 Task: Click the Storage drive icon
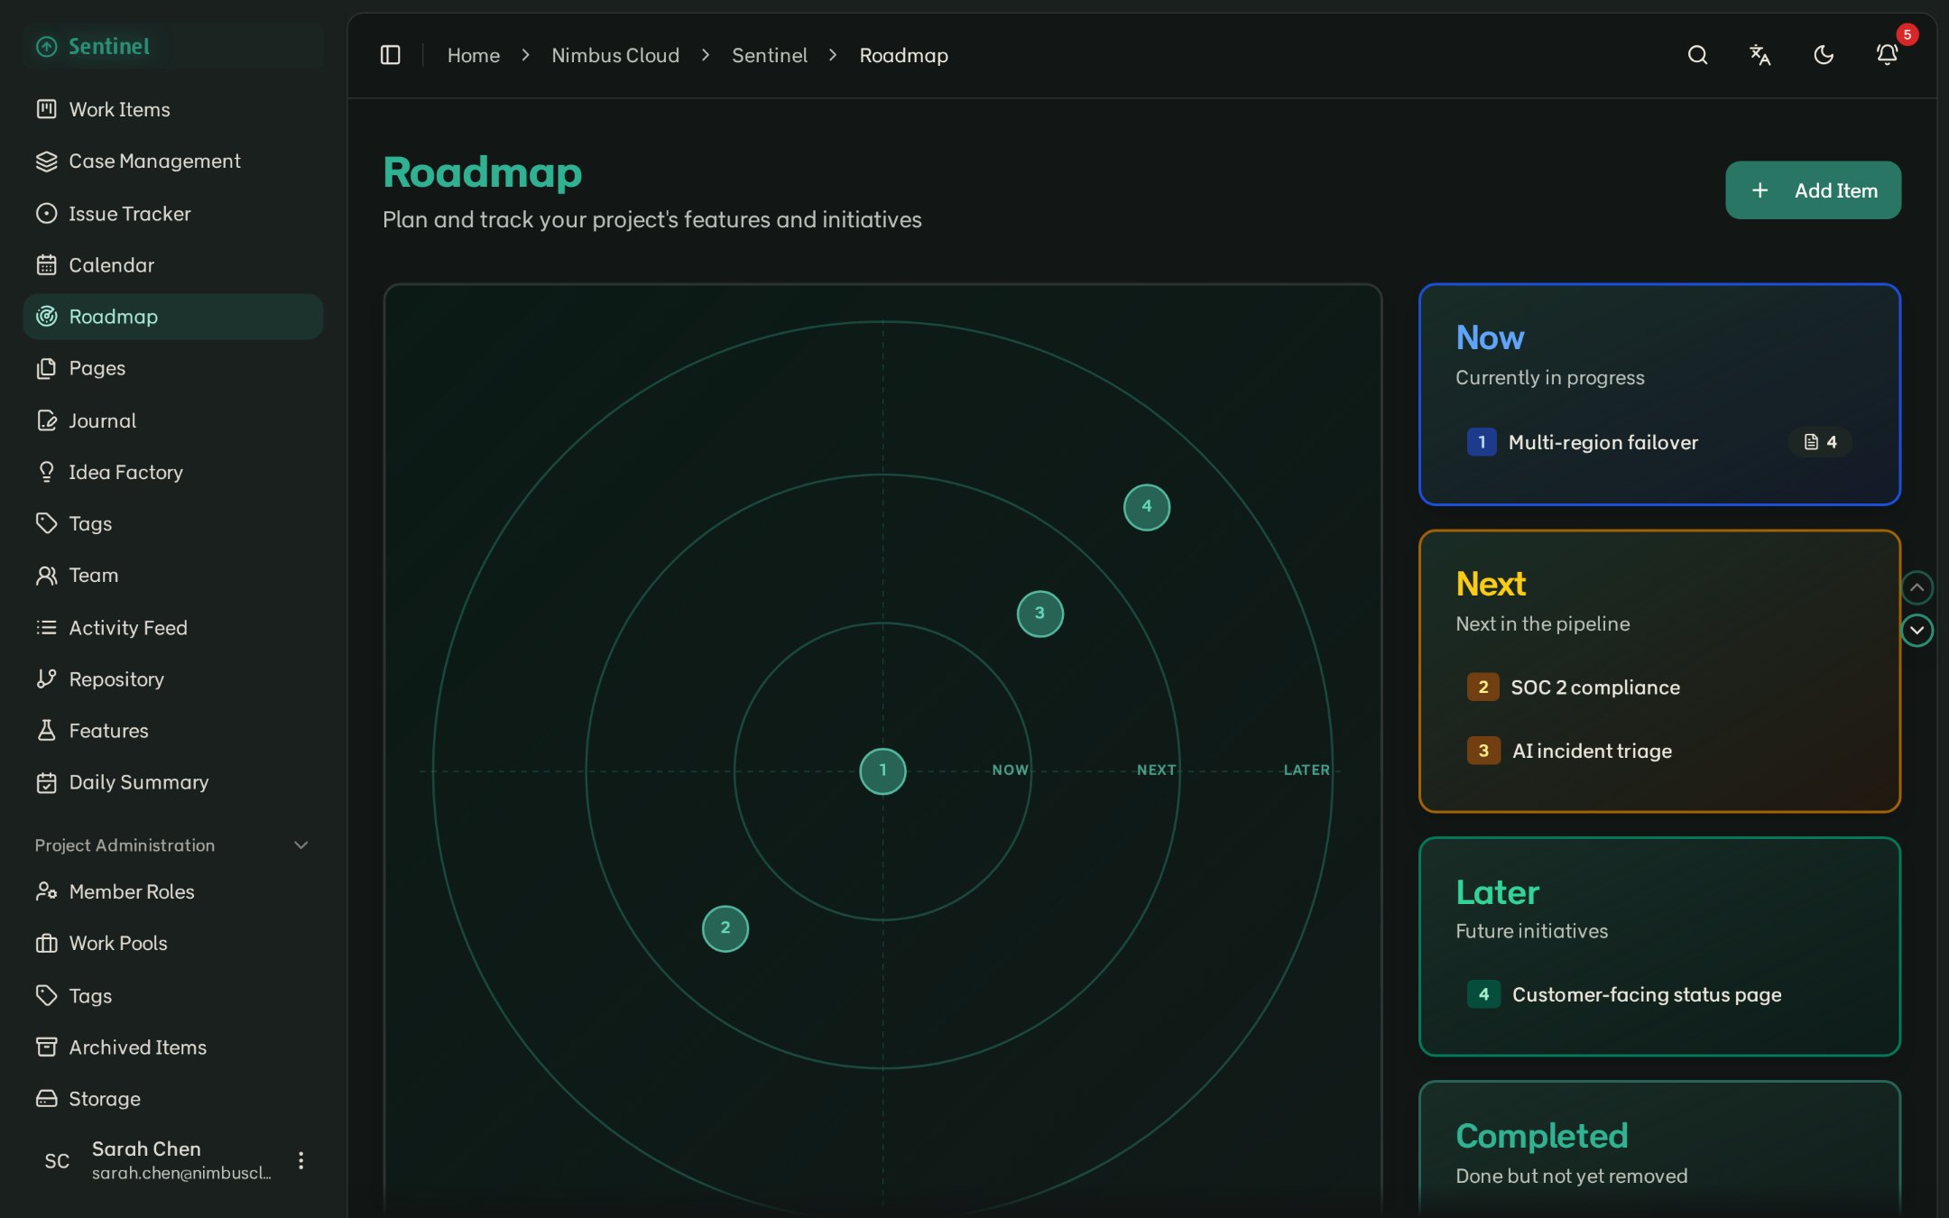tap(46, 1098)
